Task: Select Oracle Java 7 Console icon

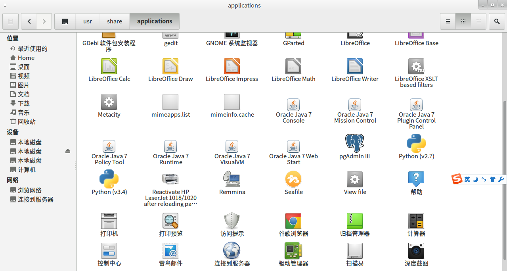Action: (x=293, y=105)
